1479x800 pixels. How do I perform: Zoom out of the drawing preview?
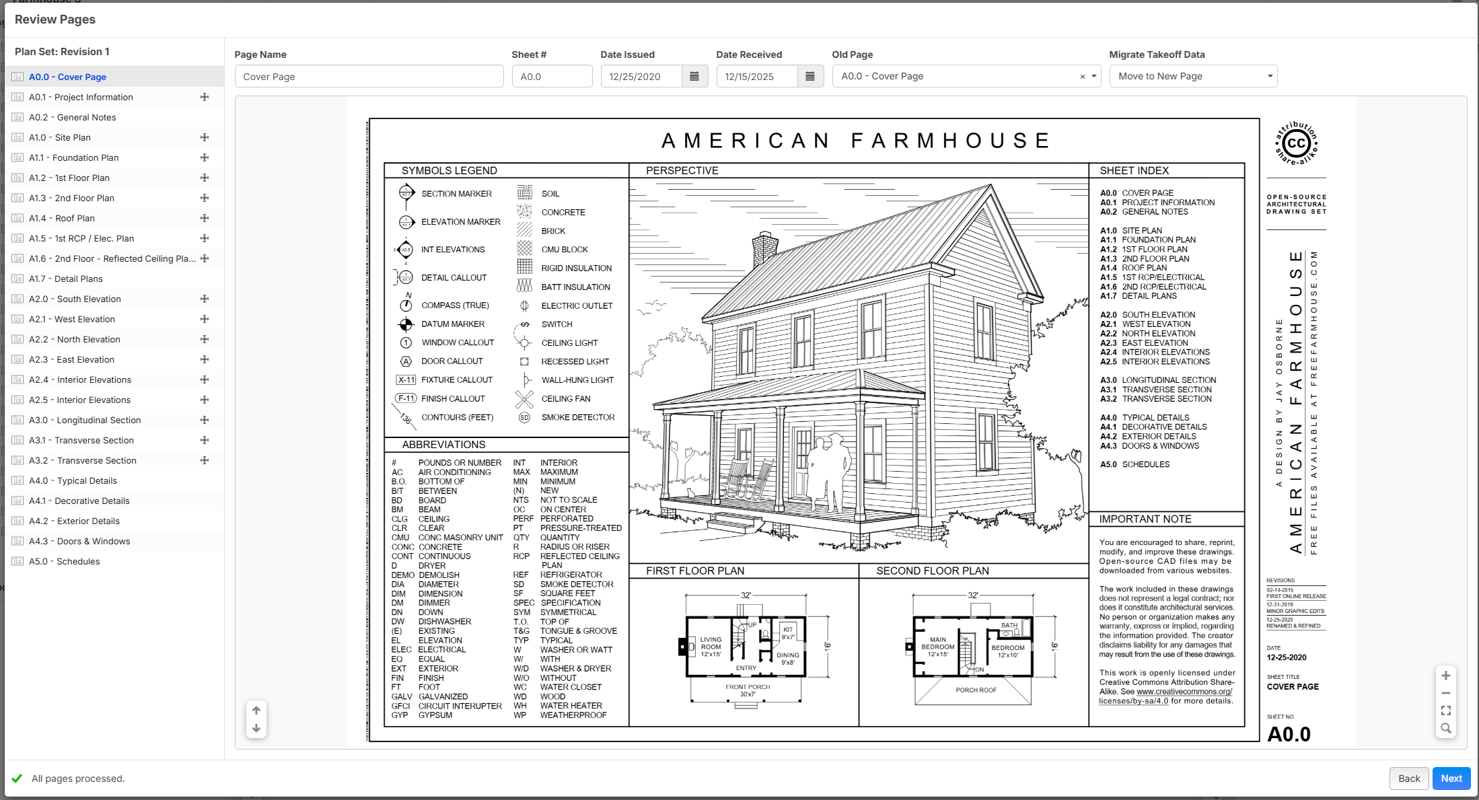(1445, 693)
